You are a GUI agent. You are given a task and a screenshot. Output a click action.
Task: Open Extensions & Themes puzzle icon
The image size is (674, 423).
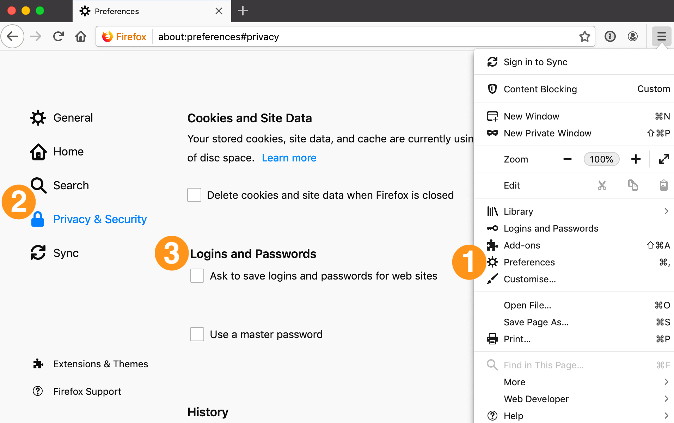pos(38,363)
